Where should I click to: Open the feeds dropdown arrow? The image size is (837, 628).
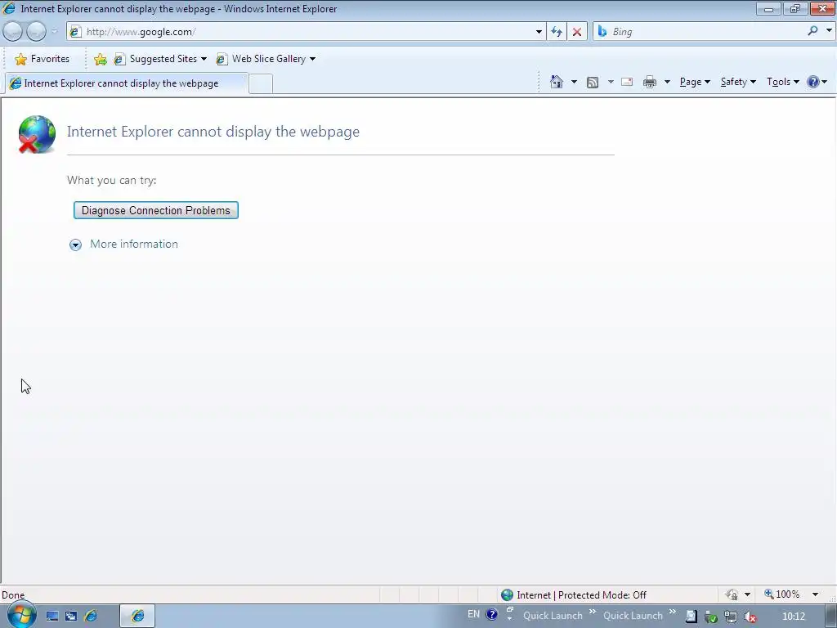click(611, 82)
